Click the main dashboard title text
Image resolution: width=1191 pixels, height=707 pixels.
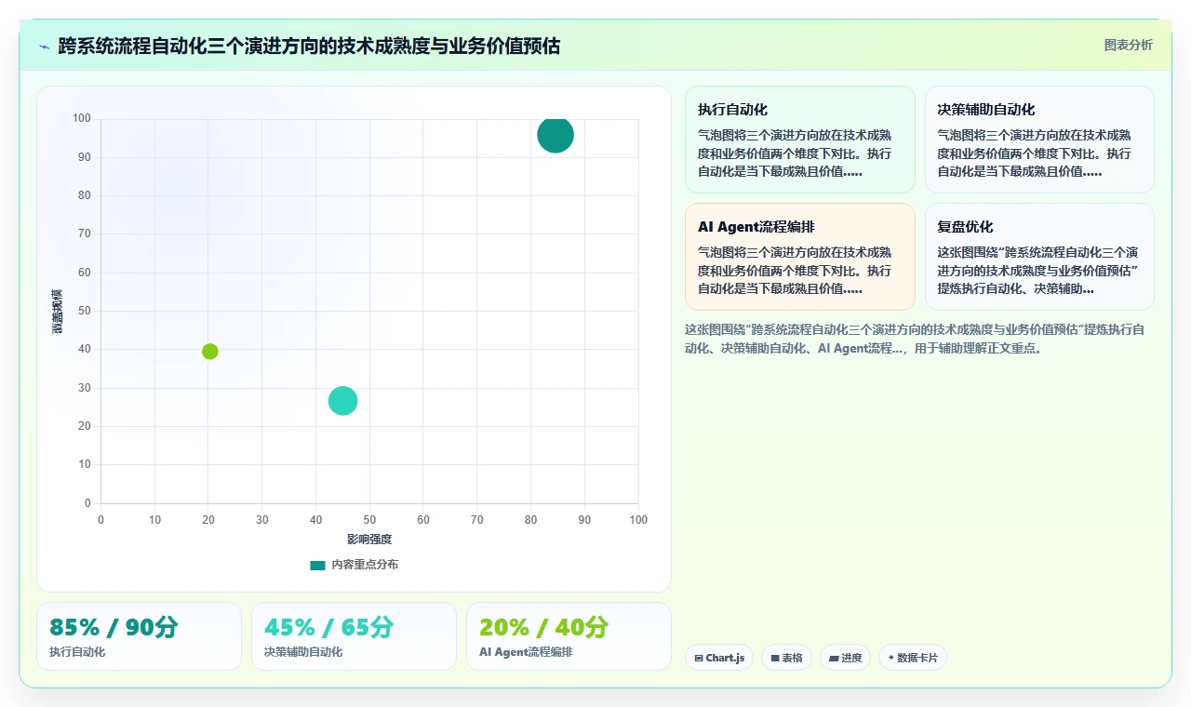[x=309, y=46]
